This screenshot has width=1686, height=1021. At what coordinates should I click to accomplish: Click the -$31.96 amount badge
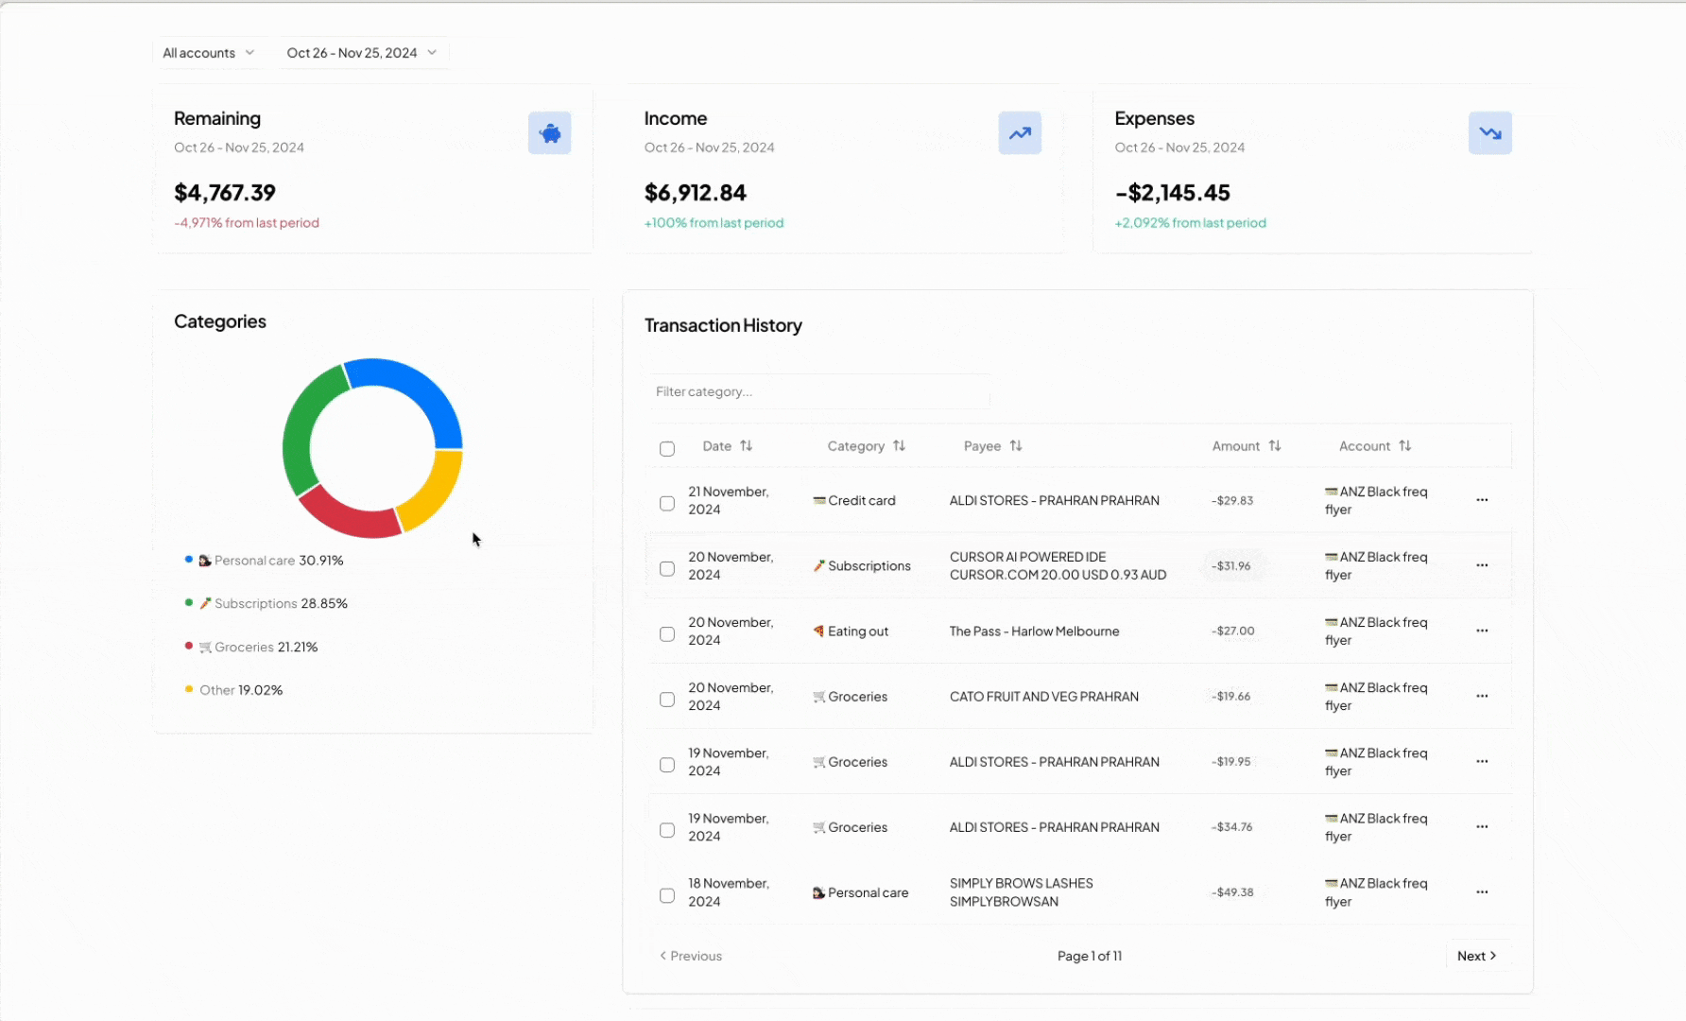coord(1233,566)
